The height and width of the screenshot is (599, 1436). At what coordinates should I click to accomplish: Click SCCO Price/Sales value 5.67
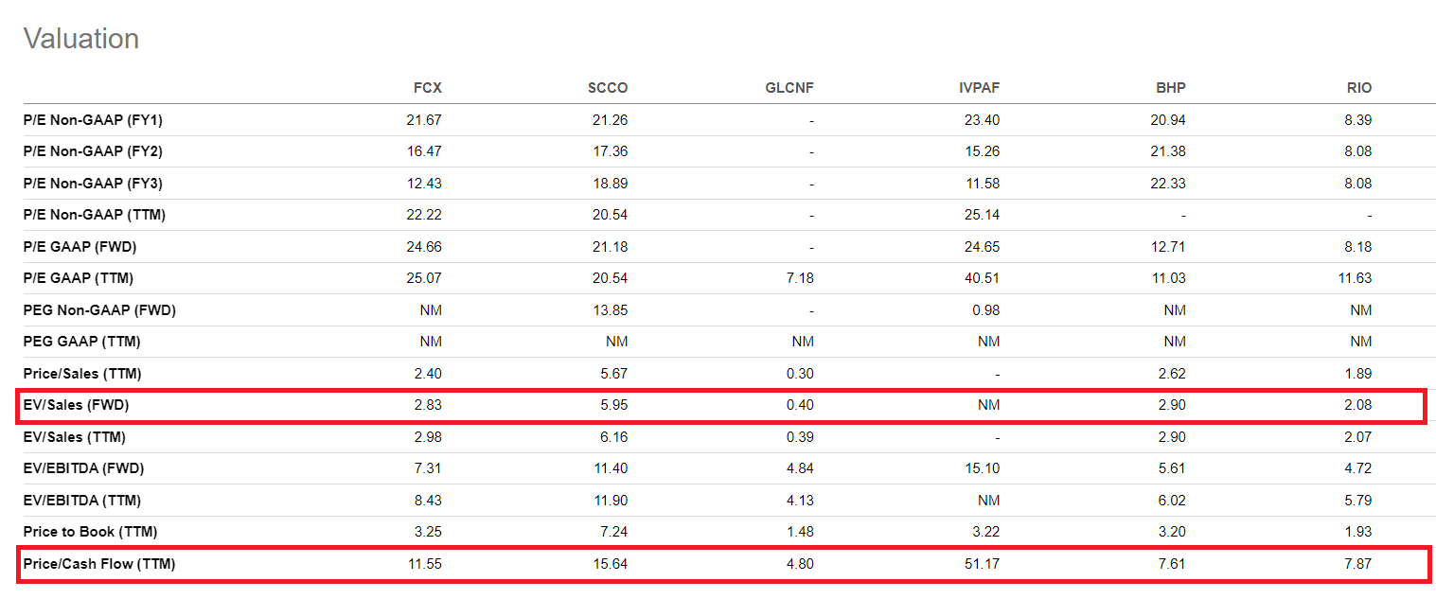pyautogui.click(x=613, y=374)
